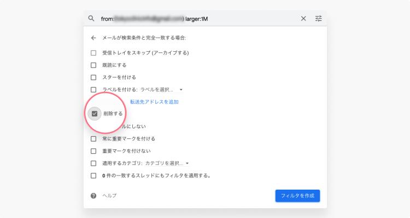The height and width of the screenshot is (218, 410).
Task: Open the ラベルを選択 dropdown
Action: click(162, 90)
